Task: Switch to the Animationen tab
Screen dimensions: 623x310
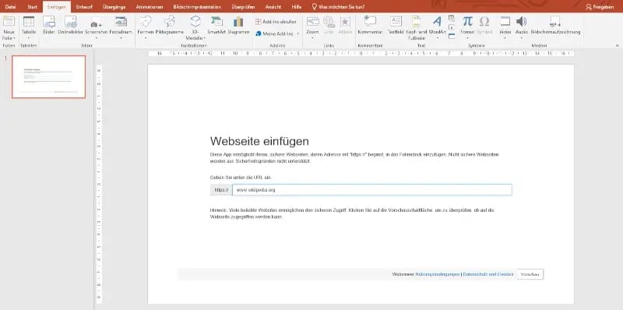Action: 149,7
